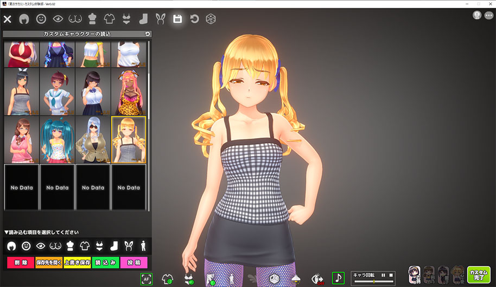This screenshot has height=287, width=496.
Task: Toggle the AF autofocus button
Action: click(x=146, y=279)
